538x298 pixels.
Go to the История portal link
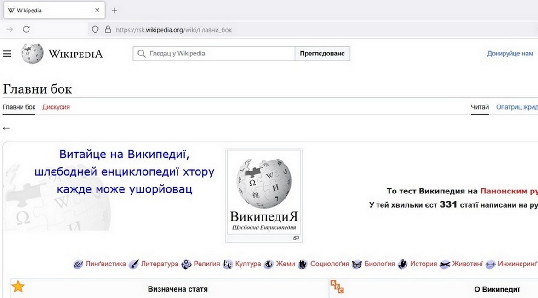click(x=423, y=264)
